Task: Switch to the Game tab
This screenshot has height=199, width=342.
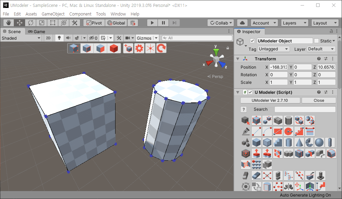Action: tap(37, 31)
